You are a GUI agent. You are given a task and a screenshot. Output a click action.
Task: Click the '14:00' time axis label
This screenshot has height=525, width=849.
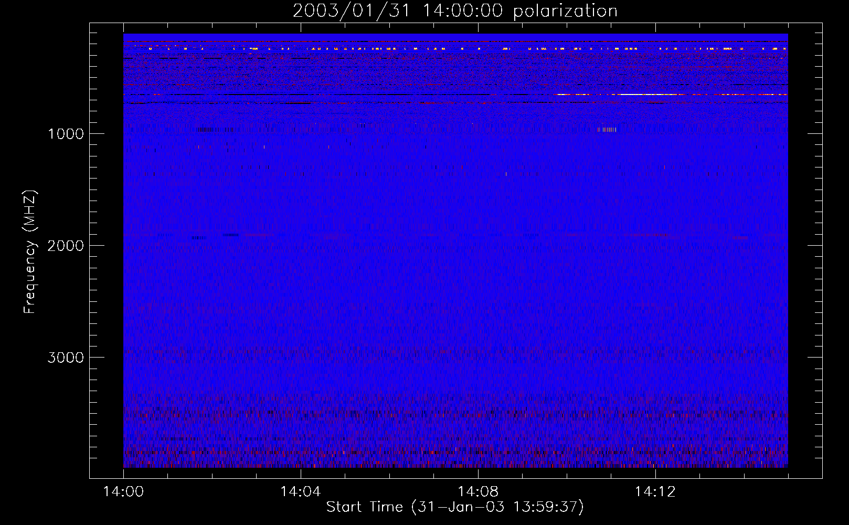click(123, 492)
